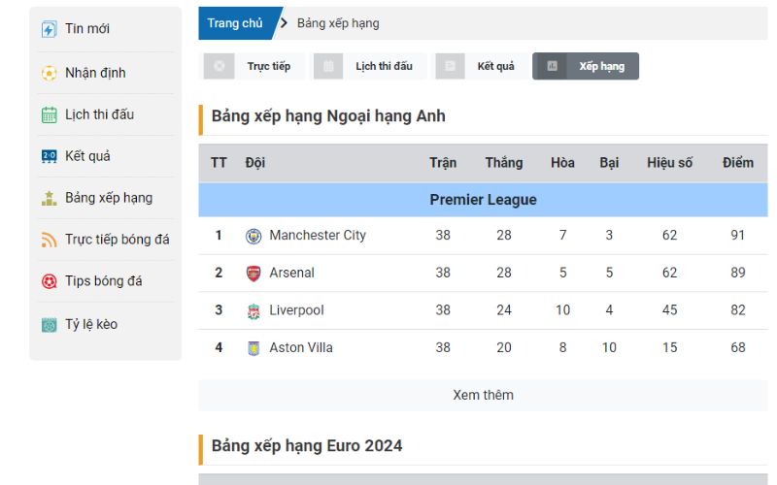Click the RSS Trực tiếp bóng đá icon

click(49, 240)
